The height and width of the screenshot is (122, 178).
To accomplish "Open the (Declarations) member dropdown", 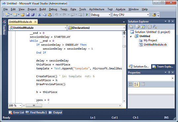I will point(124,28).
